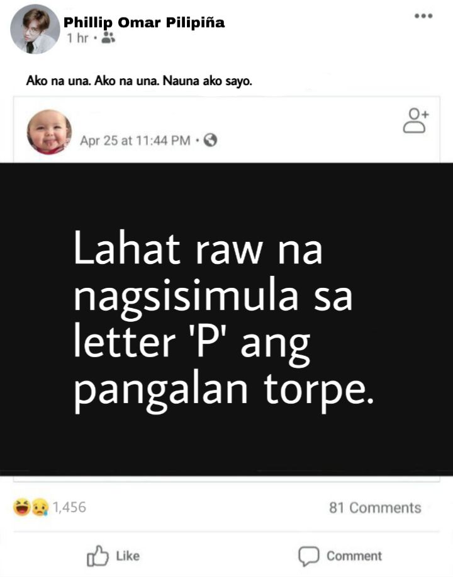
Task: Click the Comment text label
Action: 354,556
